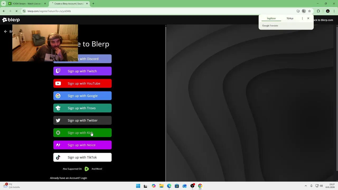This screenshot has height=190, width=338.
Task: Sign up with the YouTube button
Action: (x=82, y=83)
